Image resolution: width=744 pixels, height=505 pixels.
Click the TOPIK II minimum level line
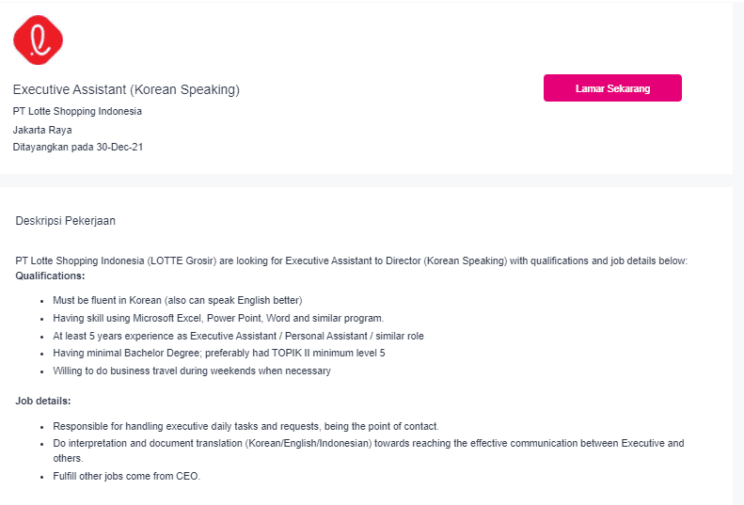pyautogui.click(x=219, y=353)
